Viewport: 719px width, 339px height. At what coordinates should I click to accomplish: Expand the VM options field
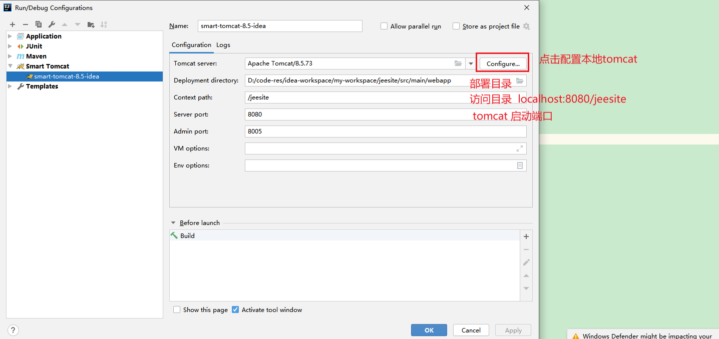pos(520,148)
